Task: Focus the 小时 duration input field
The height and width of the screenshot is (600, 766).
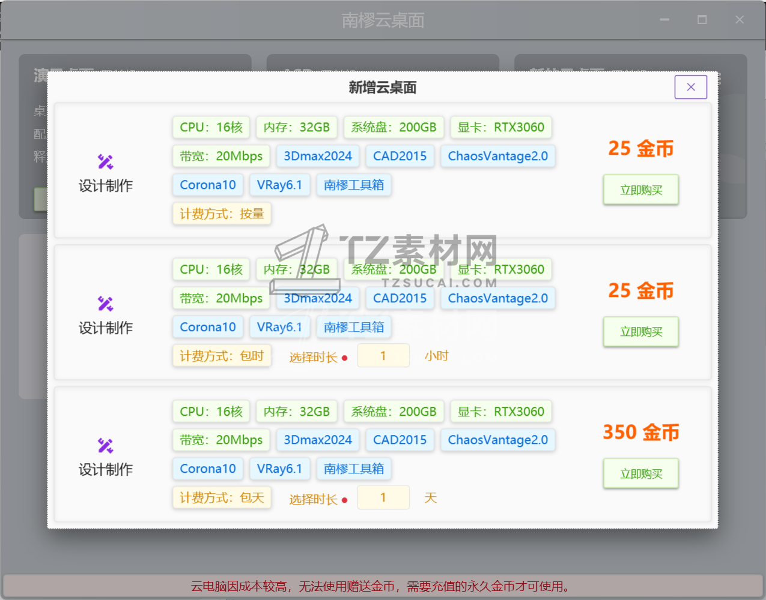Action: point(383,355)
